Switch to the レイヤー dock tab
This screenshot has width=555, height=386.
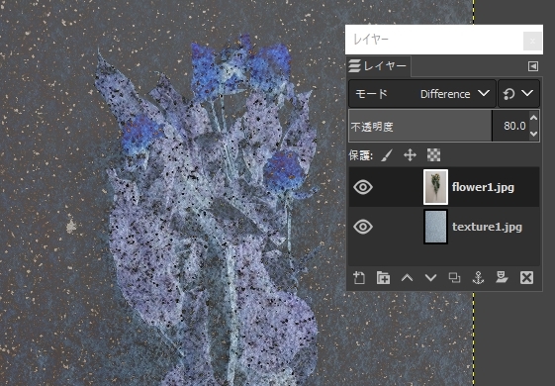pyautogui.click(x=378, y=66)
